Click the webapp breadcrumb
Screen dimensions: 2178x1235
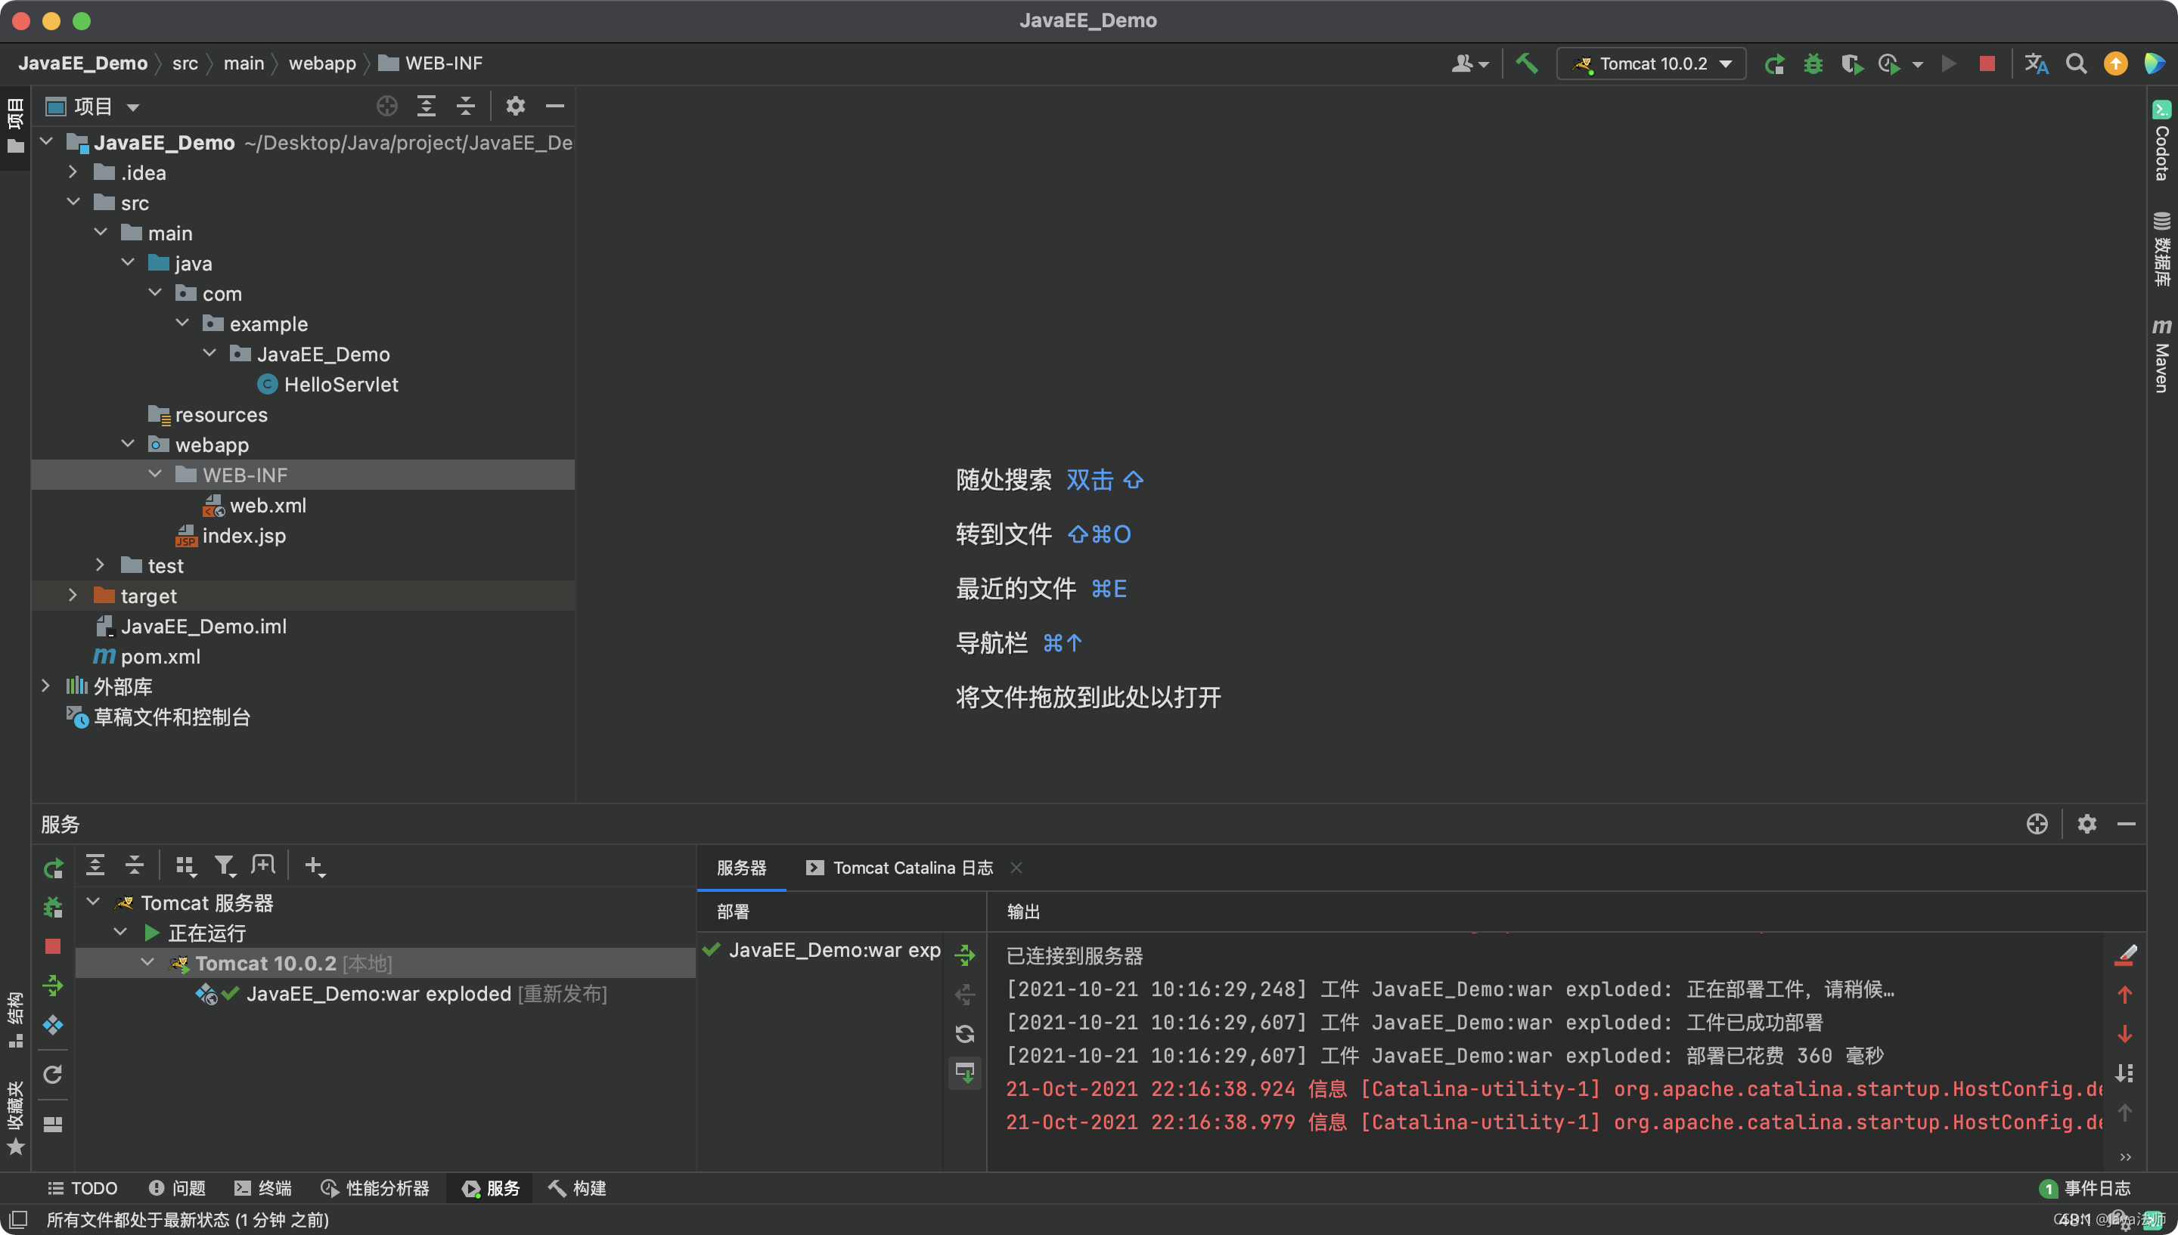point(321,63)
